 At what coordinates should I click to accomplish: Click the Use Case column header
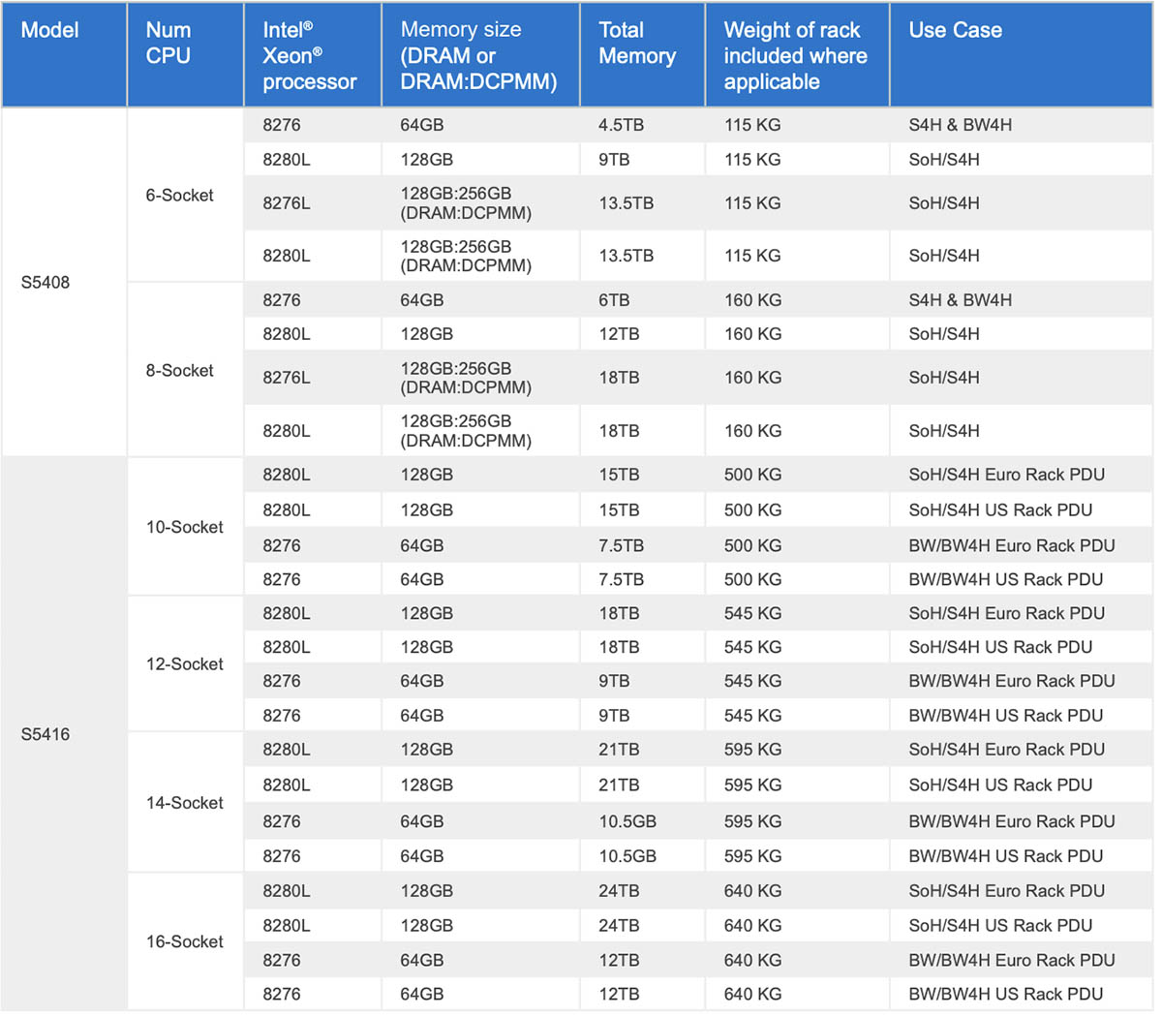coord(1021,54)
